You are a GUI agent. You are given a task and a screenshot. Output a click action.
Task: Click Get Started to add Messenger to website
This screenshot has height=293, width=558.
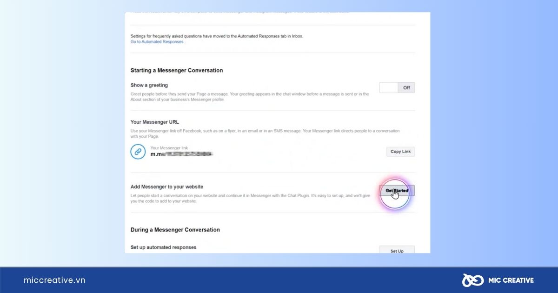(x=397, y=191)
